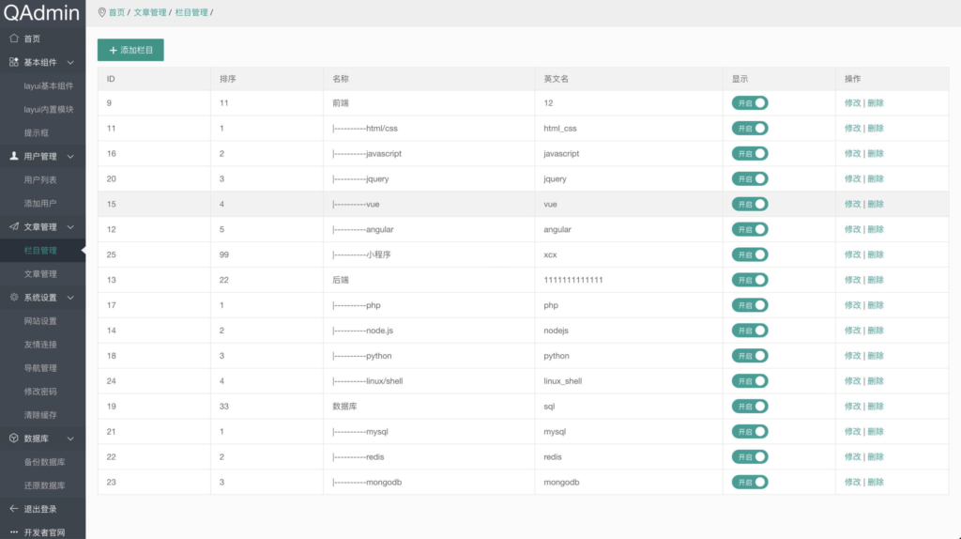Click 修改 for 前端 row
Image resolution: width=961 pixels, height=539 pixels.
tap(852, 103)
